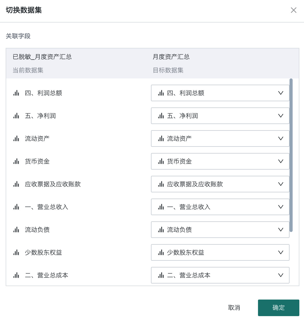Click the measure icon inside the 少数股东权益 dropdown
Screen dimensions: 304x320
[x=161, y=252]
